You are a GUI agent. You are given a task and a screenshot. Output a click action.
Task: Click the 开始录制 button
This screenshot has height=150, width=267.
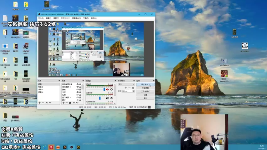[x=146, y=88]
